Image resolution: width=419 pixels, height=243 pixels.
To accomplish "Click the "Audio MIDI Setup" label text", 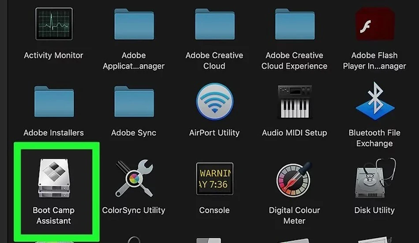I will coord(295,133).
